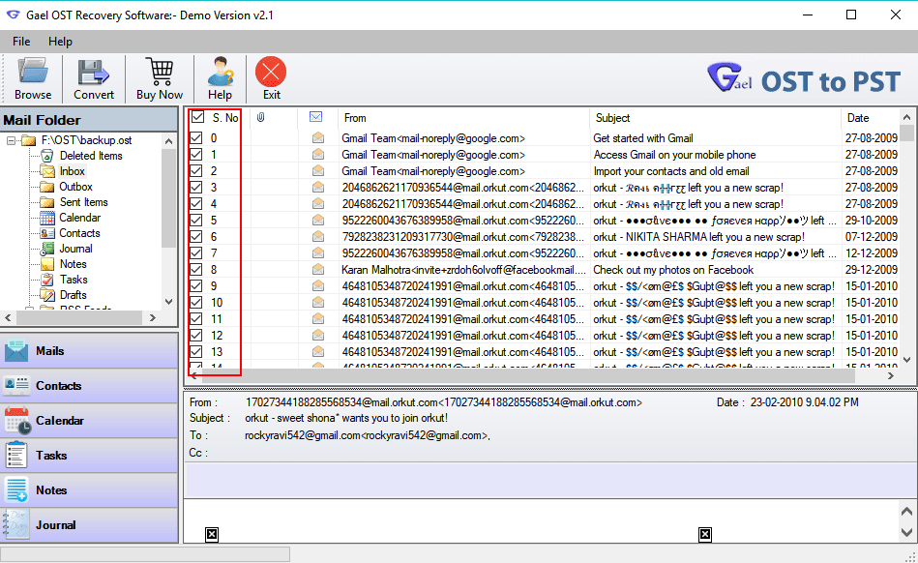The height and width of the screenshot is (563, 918).
Task: Click the red Exit icon
Action: click(x=271, y=72)
